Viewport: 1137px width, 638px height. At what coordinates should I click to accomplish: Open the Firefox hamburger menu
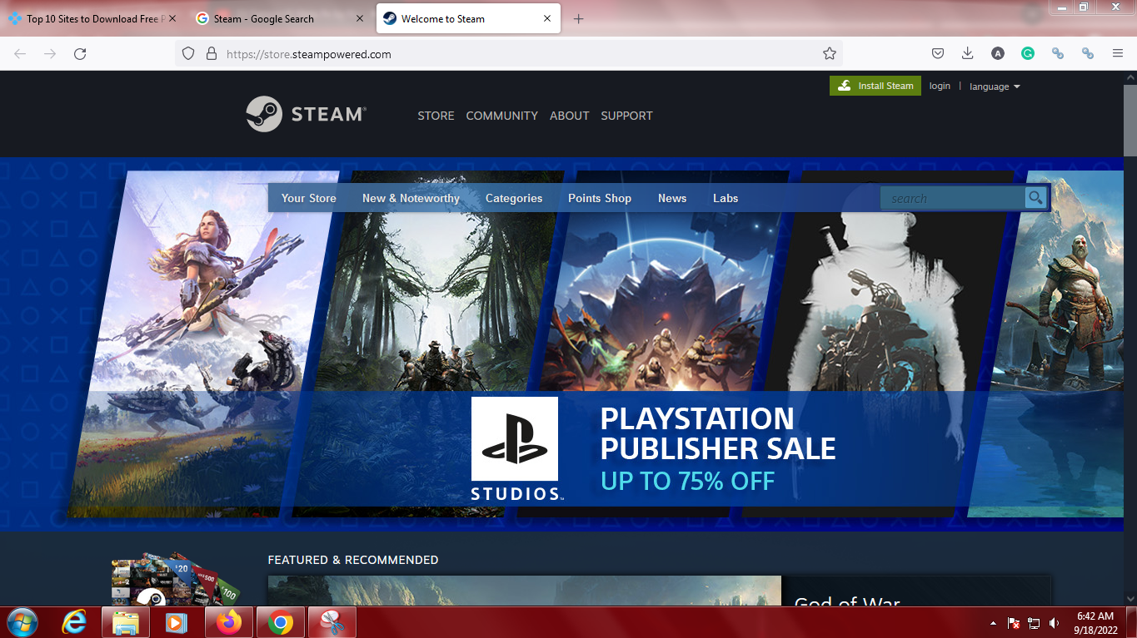1118,53
